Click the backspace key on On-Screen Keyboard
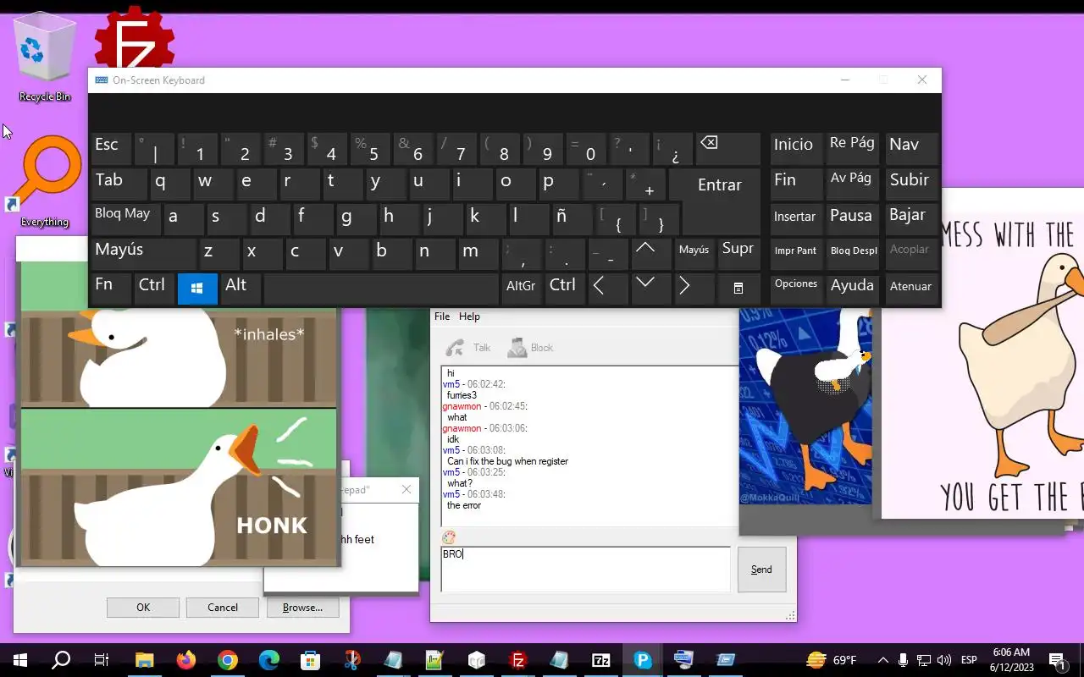 coord(727,148)
